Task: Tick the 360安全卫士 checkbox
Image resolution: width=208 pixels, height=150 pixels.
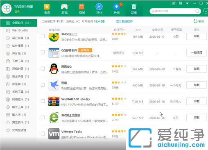Action: pos(43,36)
